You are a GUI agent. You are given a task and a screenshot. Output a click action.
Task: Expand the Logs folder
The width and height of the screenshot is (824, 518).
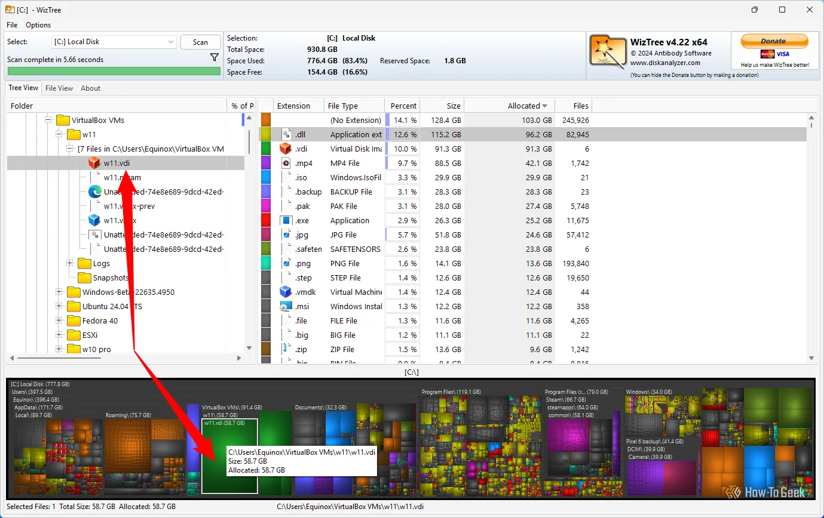coord(69,263)
